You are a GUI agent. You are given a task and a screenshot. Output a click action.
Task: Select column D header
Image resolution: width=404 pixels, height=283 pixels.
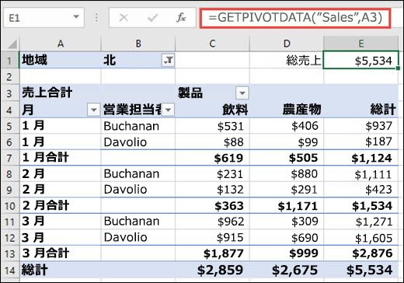coord(287,44)
